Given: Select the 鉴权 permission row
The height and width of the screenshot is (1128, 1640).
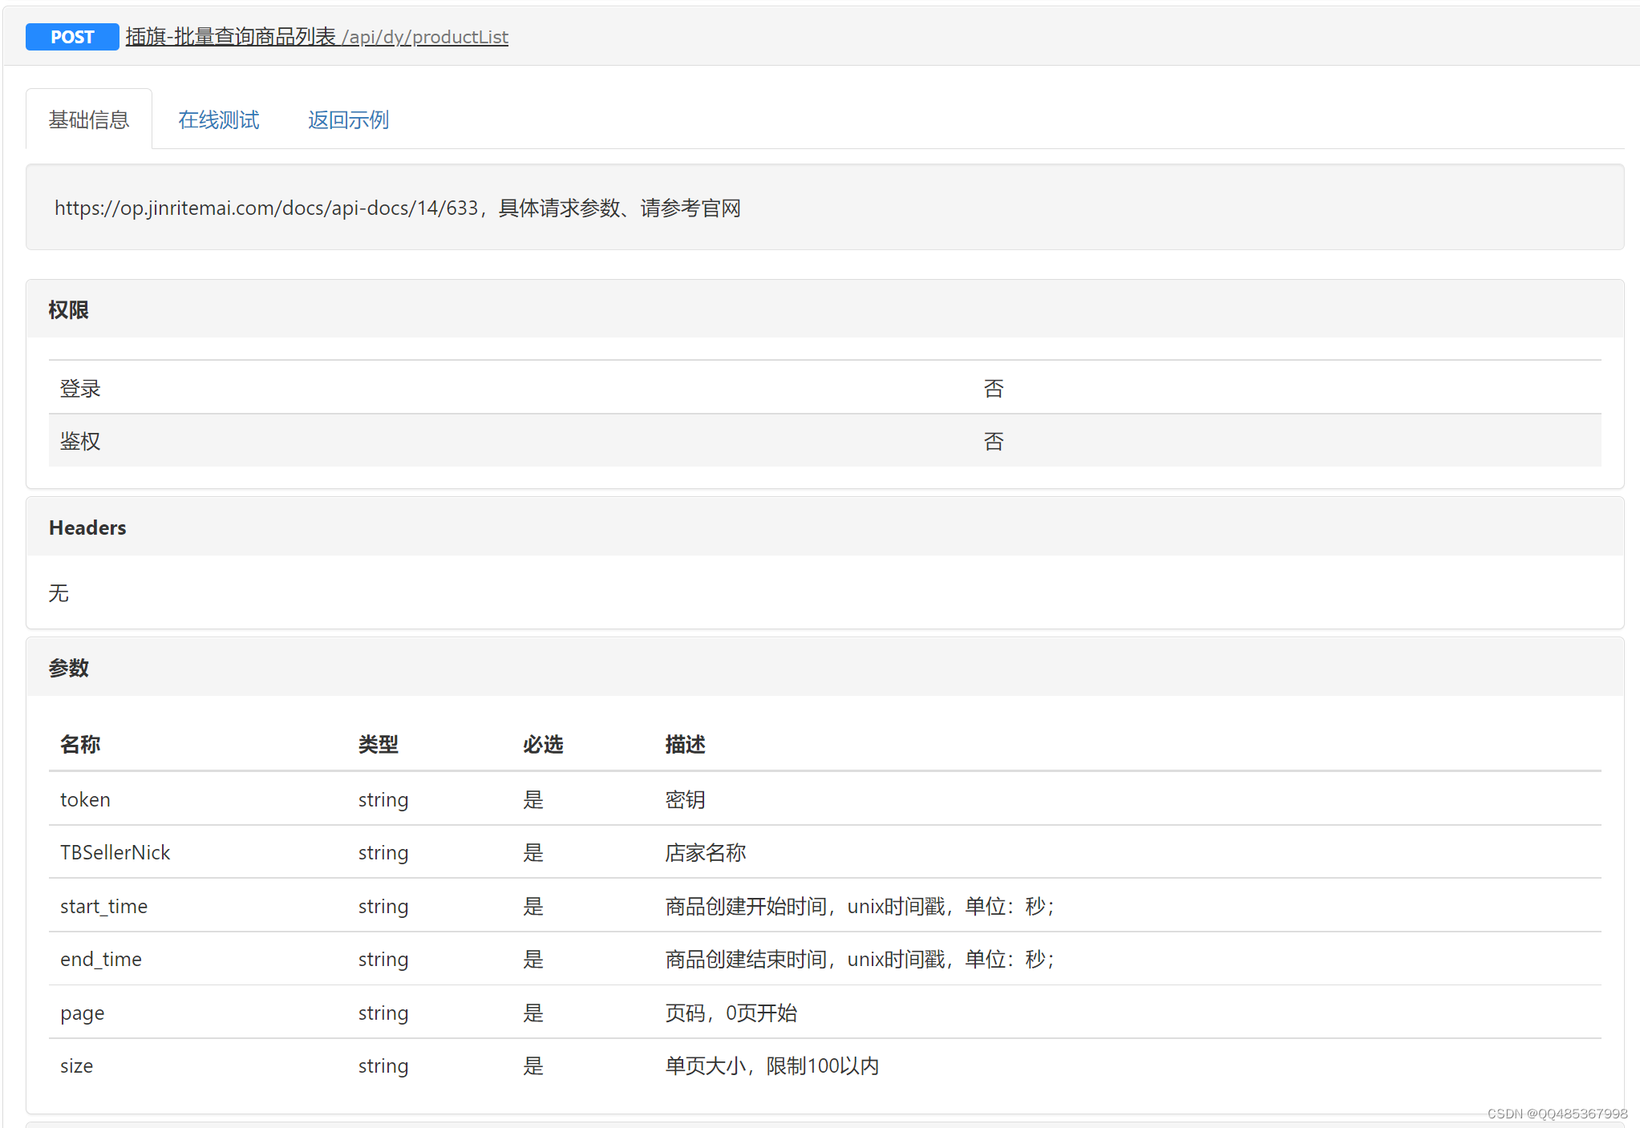Looking at the screenshot, I should [80, 441].
